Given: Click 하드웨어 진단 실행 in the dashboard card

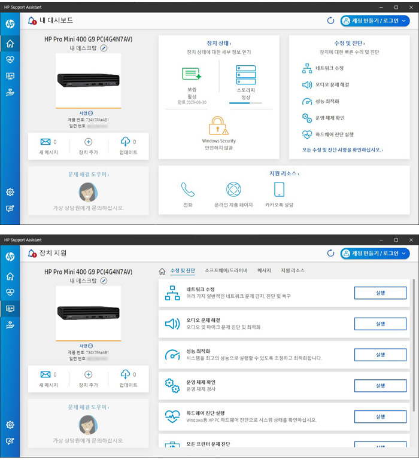Looking at the screenshot, I should coord(328,135).
